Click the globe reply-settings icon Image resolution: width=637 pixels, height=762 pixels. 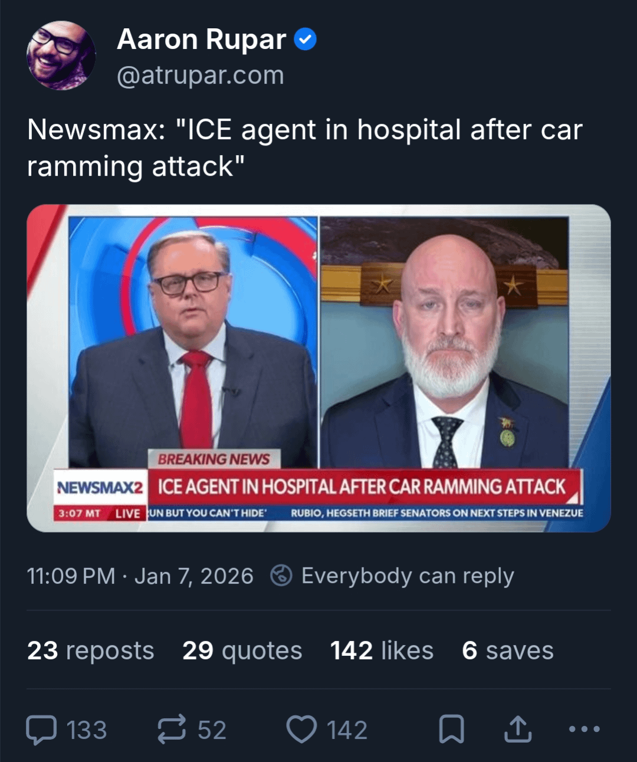[x=281, y=576]
